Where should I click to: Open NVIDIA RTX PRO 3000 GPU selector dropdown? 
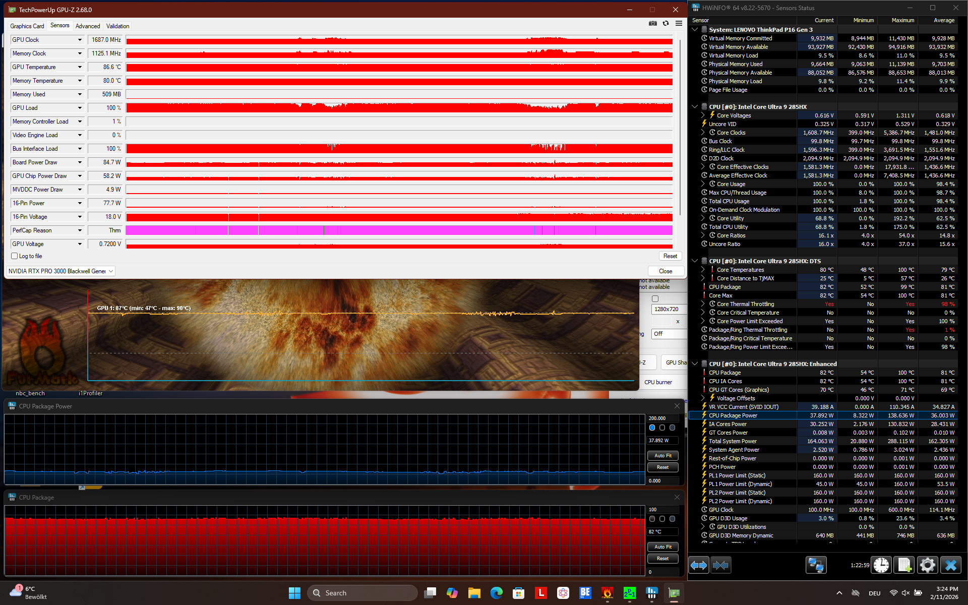point(110,271)
